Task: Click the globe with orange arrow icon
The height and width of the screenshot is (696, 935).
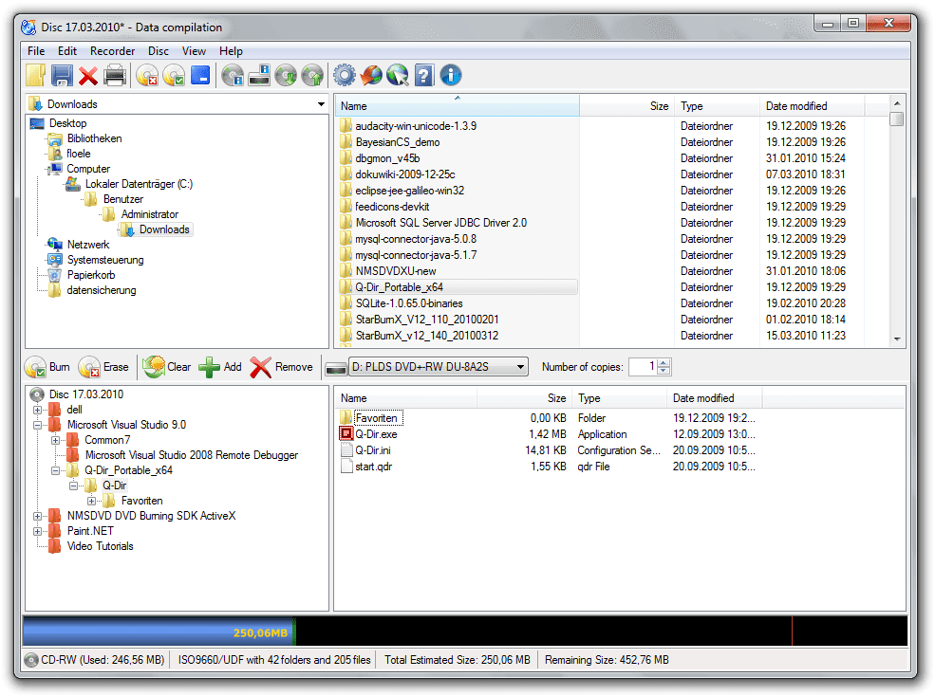Action: (x=371, y=76)
